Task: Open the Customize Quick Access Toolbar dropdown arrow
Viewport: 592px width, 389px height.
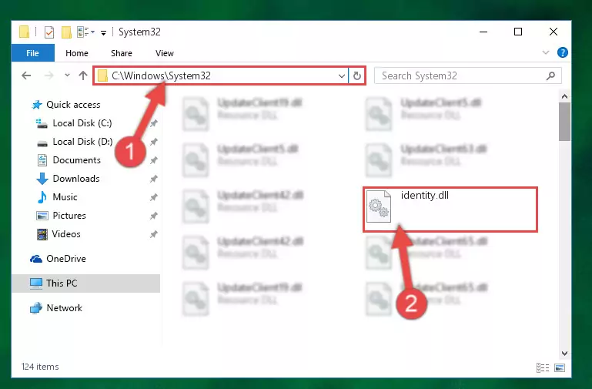Action: coord(103,33)
